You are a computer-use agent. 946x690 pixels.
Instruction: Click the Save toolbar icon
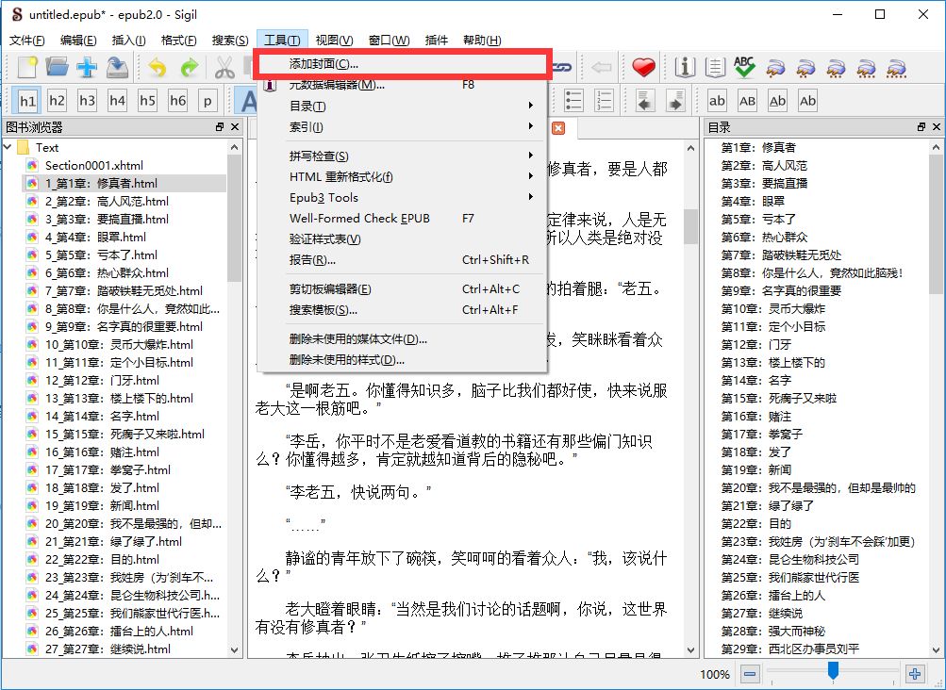point(117,67)
